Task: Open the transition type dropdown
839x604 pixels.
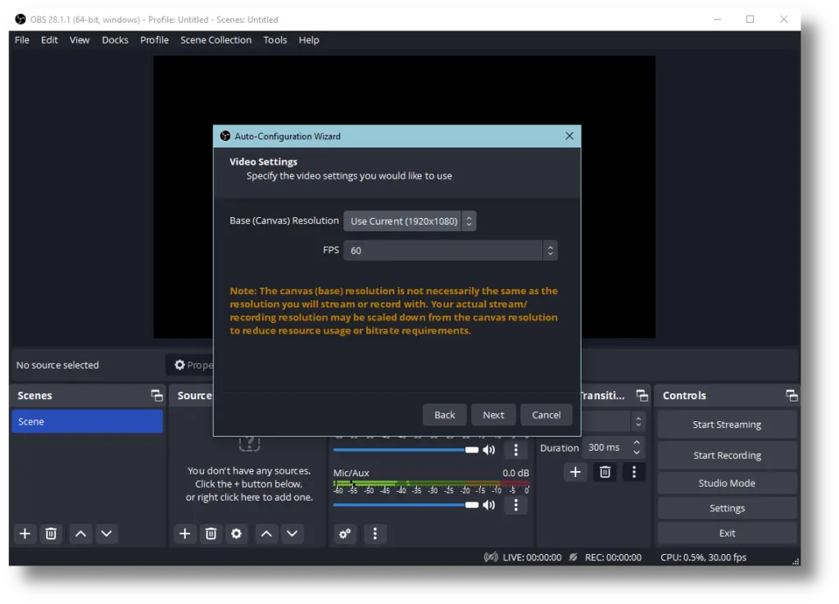Action: (613, 422)
